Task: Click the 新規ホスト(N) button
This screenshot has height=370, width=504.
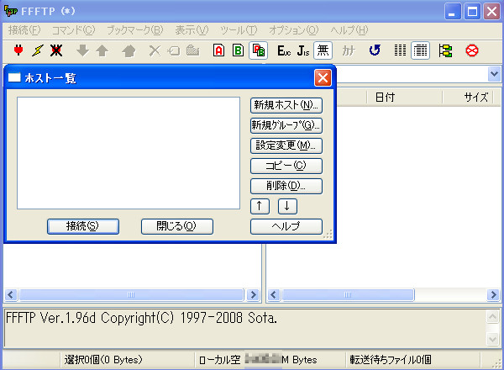Action: pyautogui.click(x=286, y=105)
